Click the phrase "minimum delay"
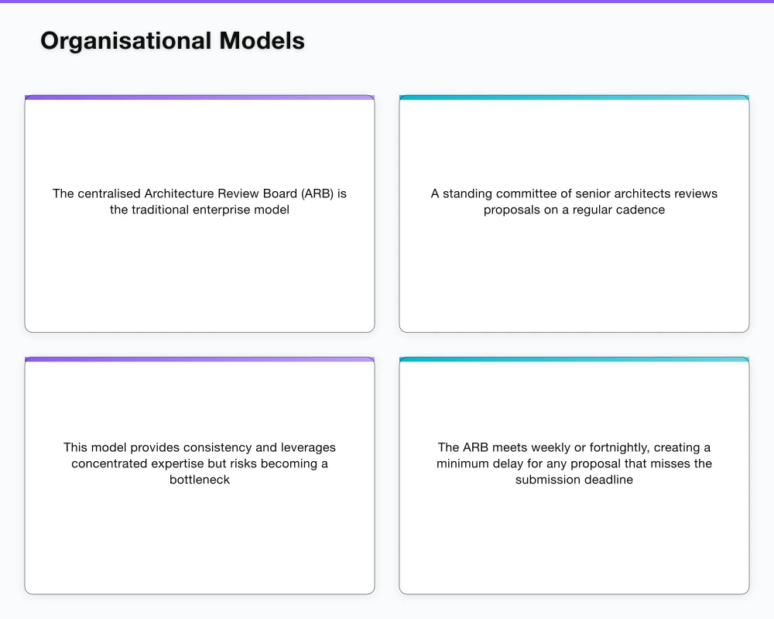The image size is (774, 619). (x=476, y=463)
